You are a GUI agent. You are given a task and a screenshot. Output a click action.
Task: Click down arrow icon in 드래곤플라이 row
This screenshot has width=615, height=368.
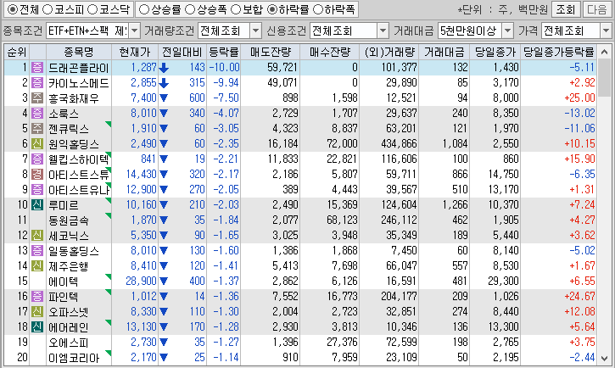[164, 68]
